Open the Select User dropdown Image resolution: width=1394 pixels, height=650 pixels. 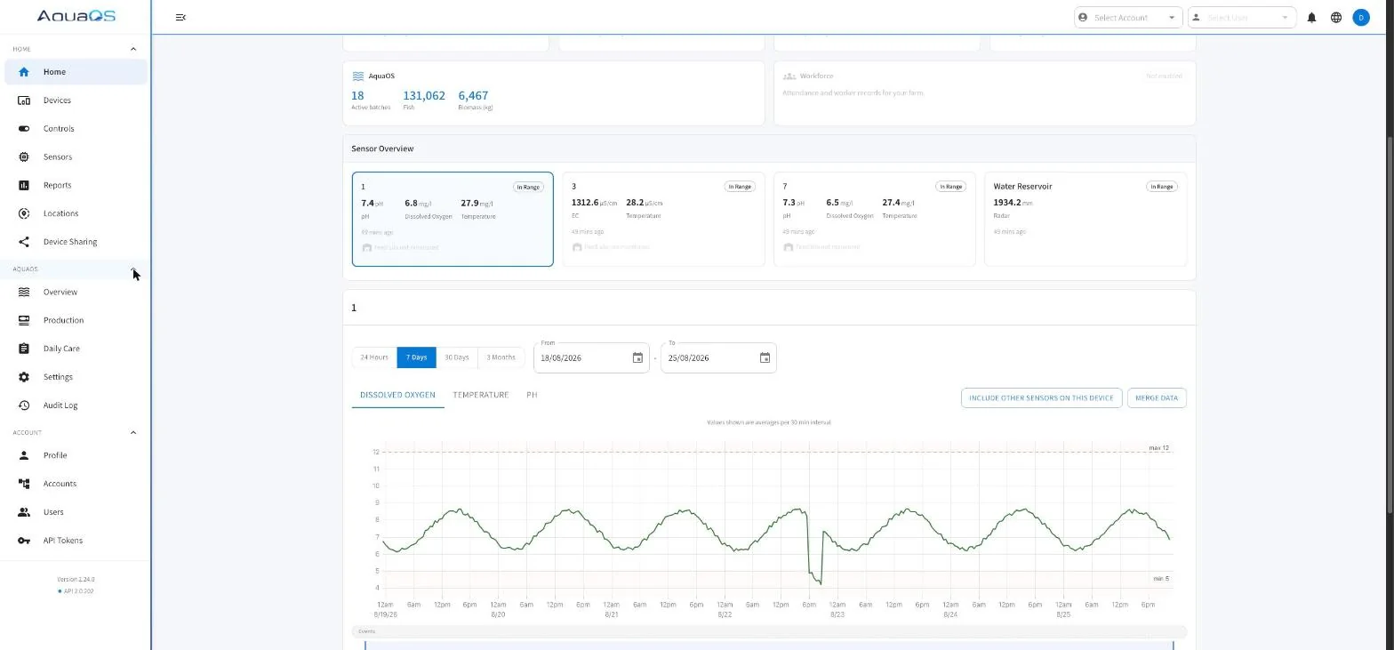click(x=1242, y=18)
